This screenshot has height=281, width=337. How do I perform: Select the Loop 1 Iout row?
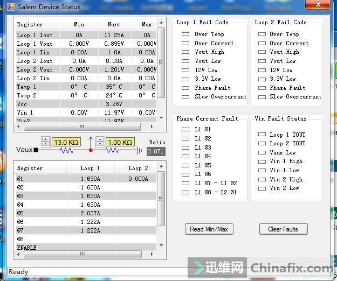click(x=86, y=35)
